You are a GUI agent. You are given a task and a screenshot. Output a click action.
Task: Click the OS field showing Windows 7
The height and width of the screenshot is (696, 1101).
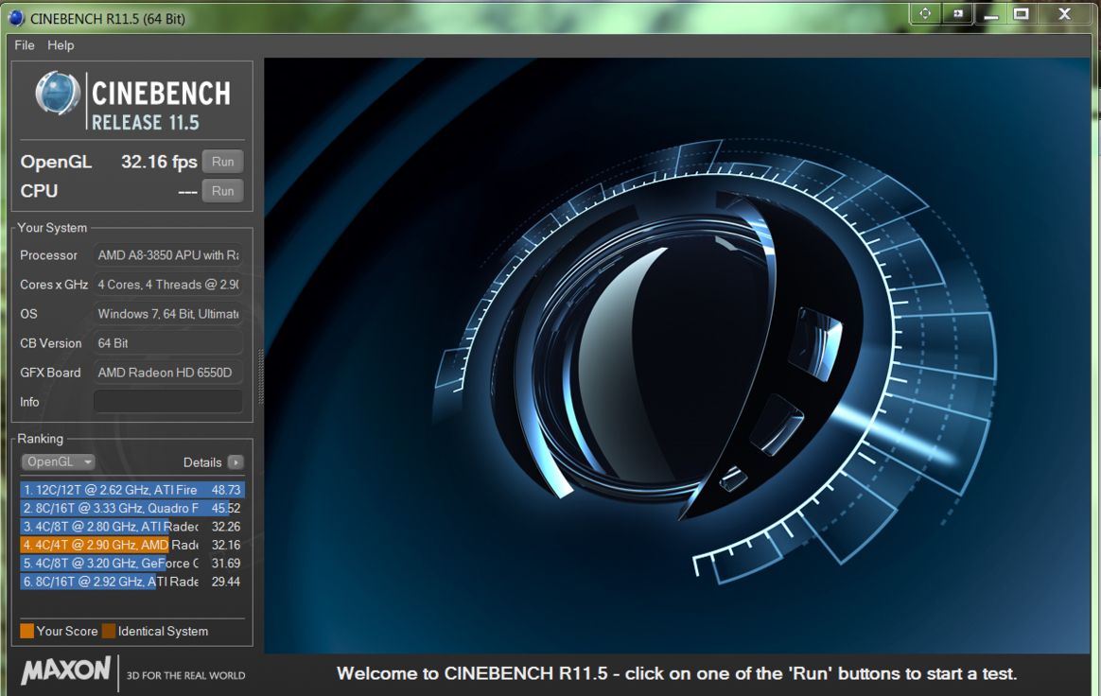click(x=167, y=314)
